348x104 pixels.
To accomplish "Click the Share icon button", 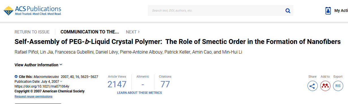I will (x=313, y=86).
